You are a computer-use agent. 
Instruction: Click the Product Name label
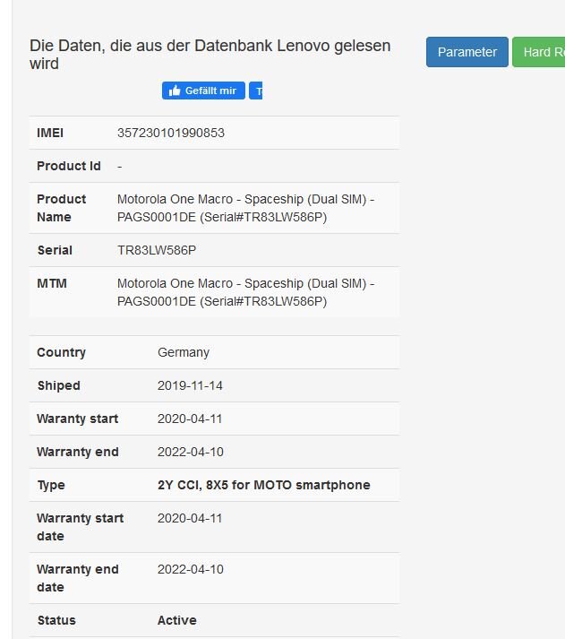(x=62, y=208)
